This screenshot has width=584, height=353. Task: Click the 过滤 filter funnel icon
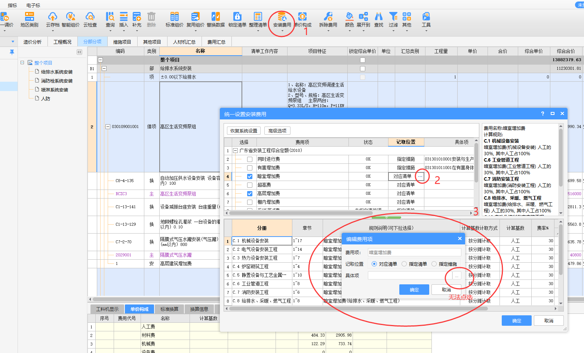click(393, 17)
